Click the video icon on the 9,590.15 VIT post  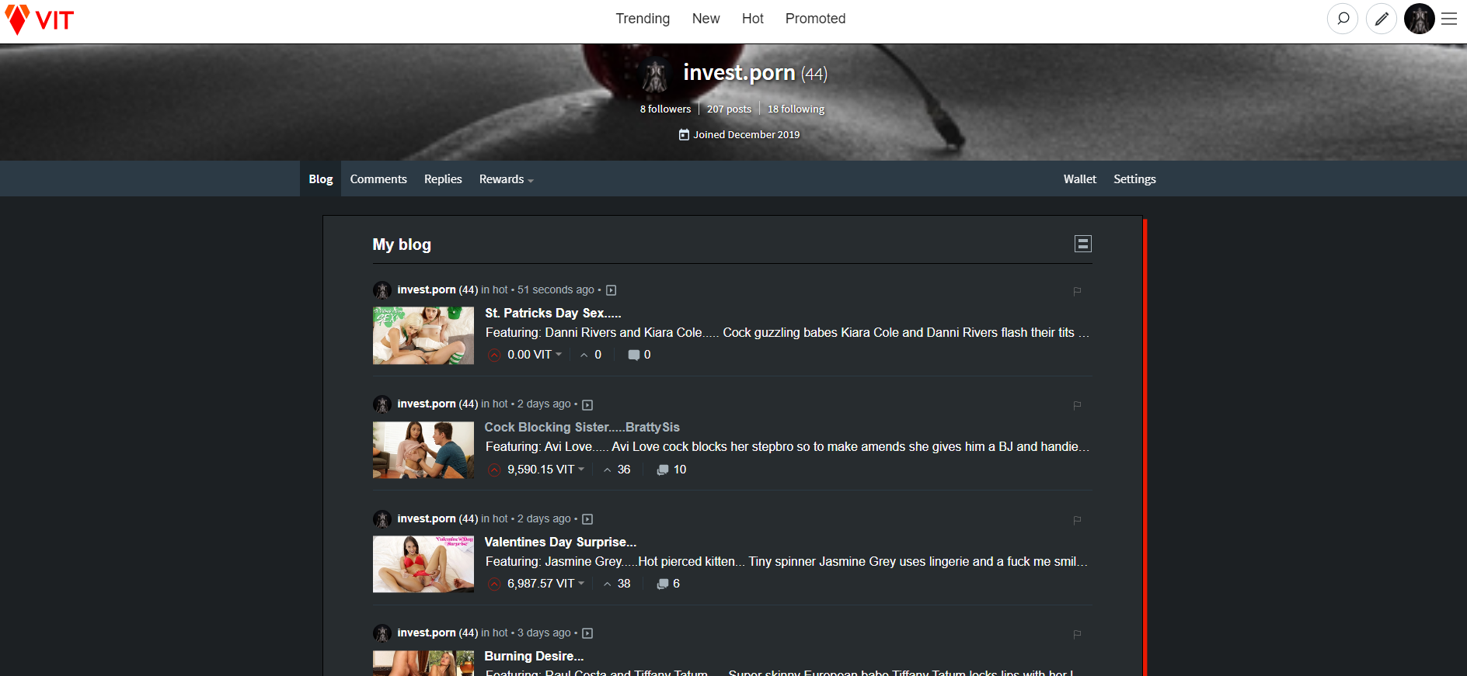588,404
